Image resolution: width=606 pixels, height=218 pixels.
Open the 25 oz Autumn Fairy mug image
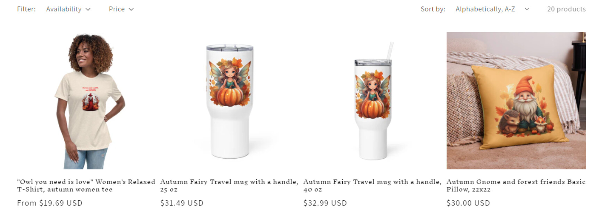(x=230, y=101)
